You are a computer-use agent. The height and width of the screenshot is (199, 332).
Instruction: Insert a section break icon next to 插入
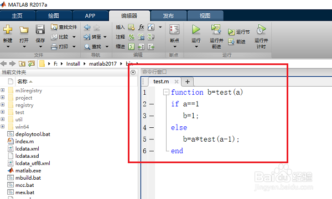click(131, 27)
